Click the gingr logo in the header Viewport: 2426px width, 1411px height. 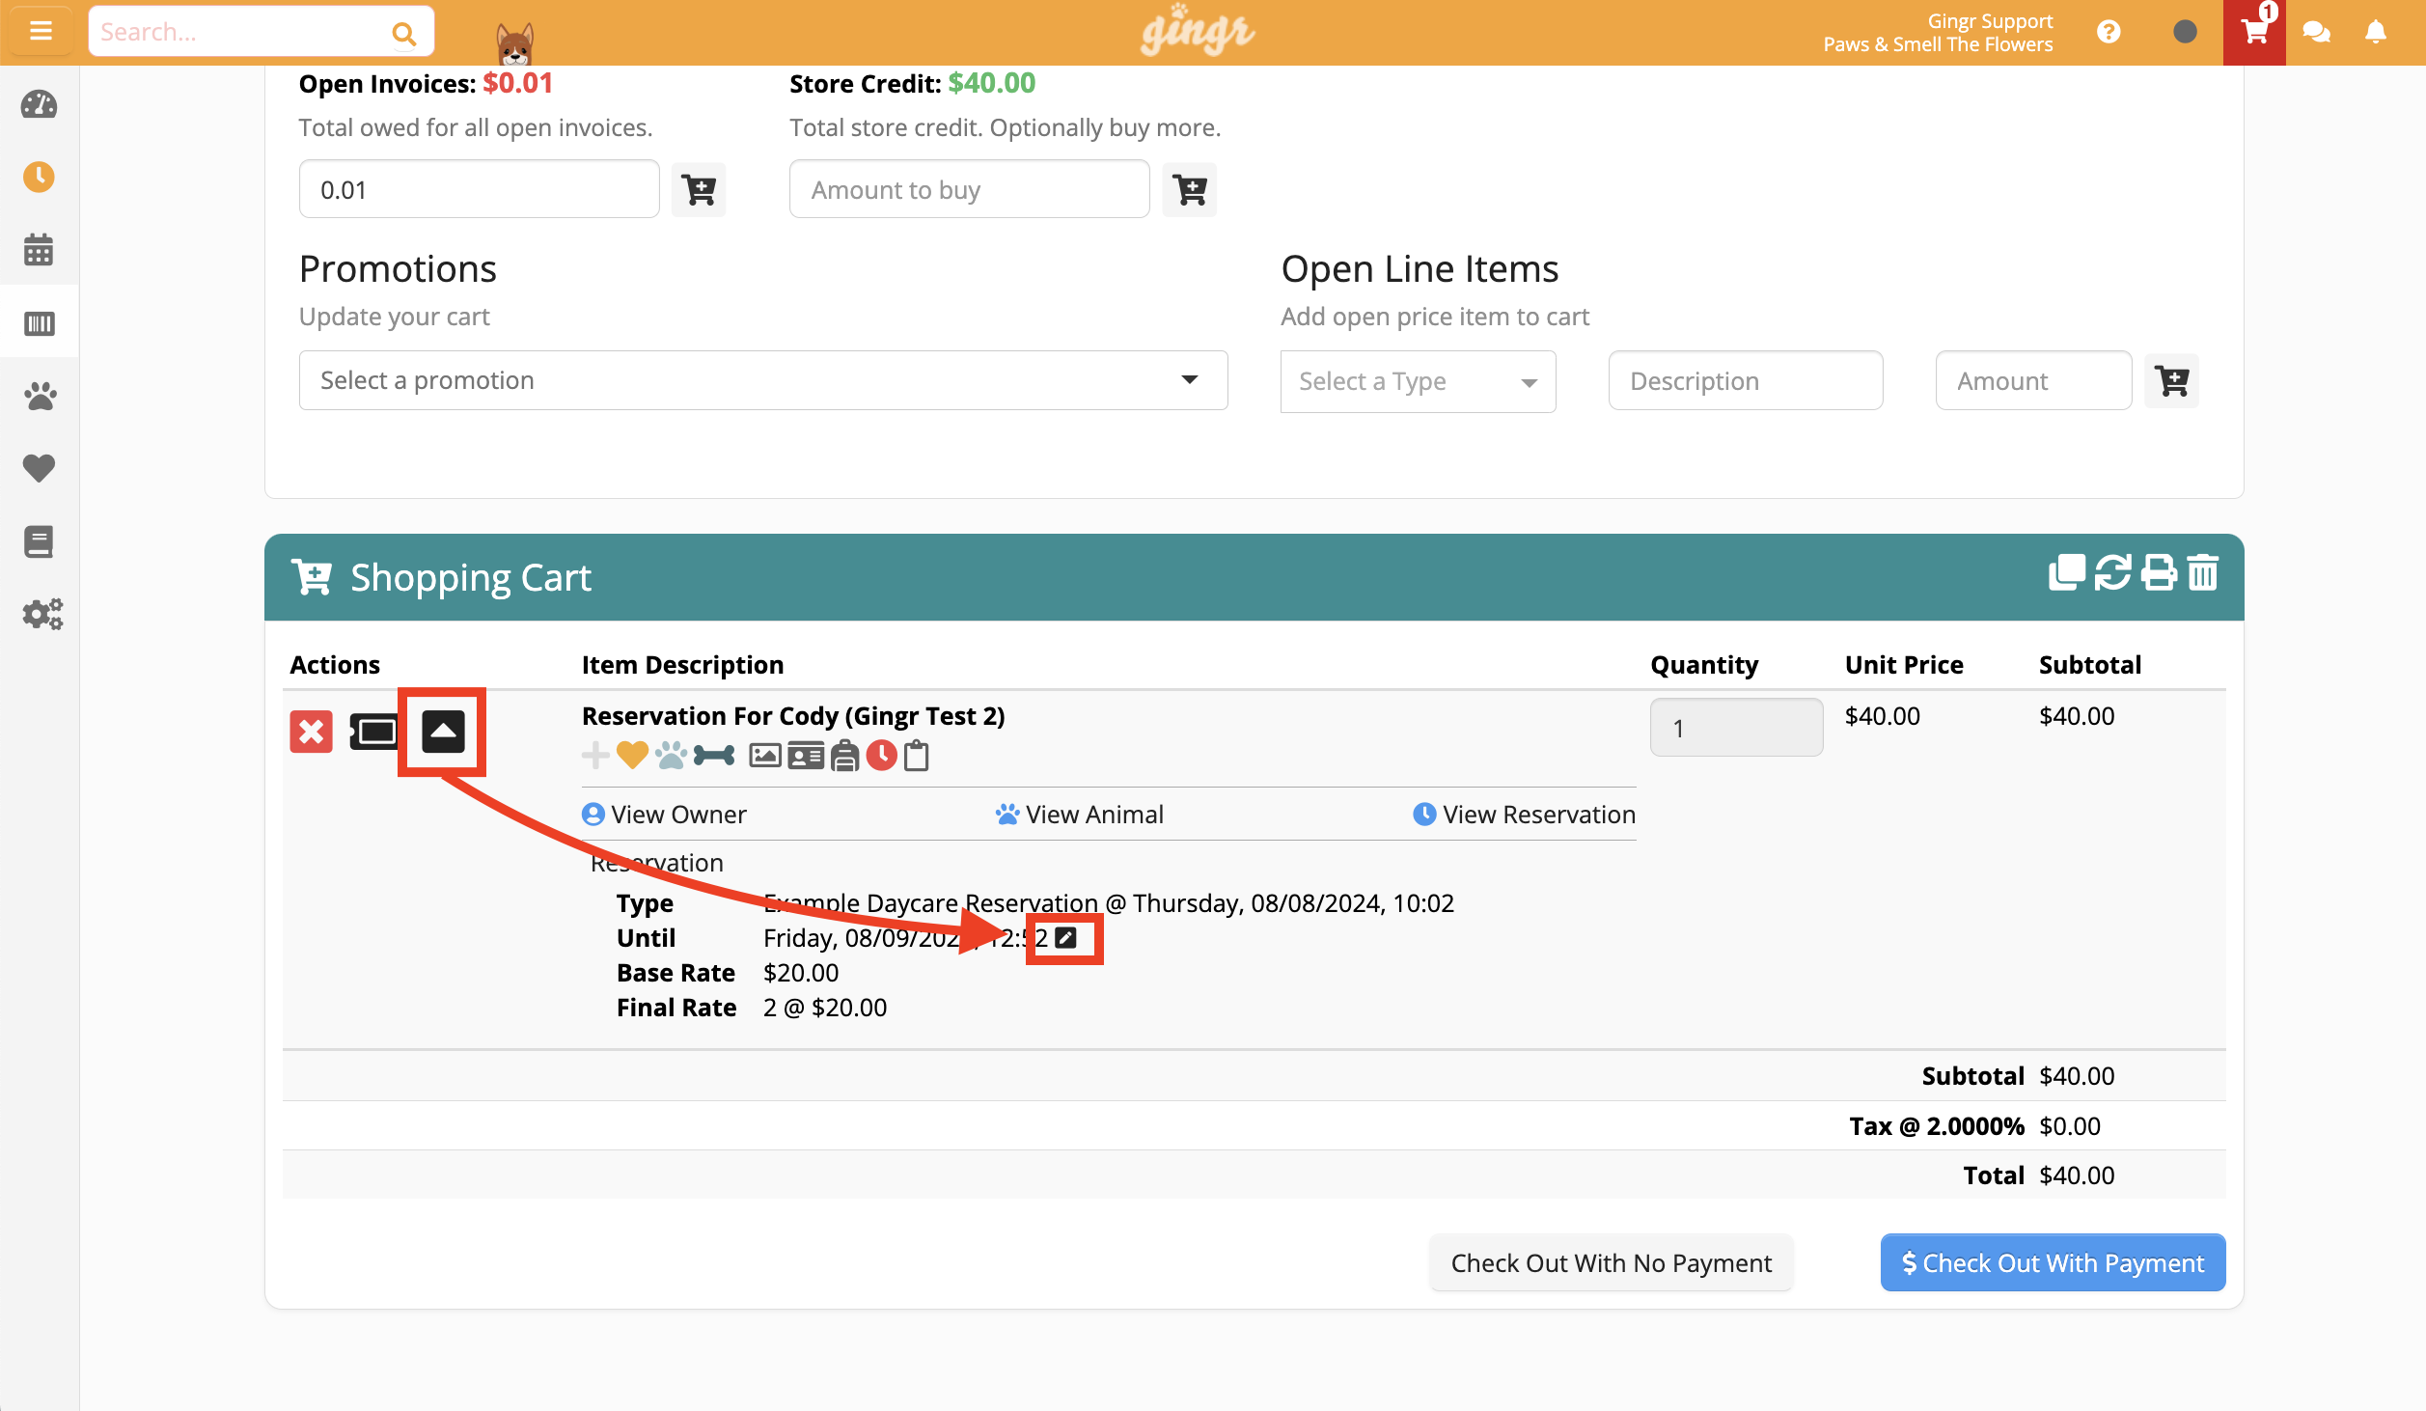(1197, 30)
